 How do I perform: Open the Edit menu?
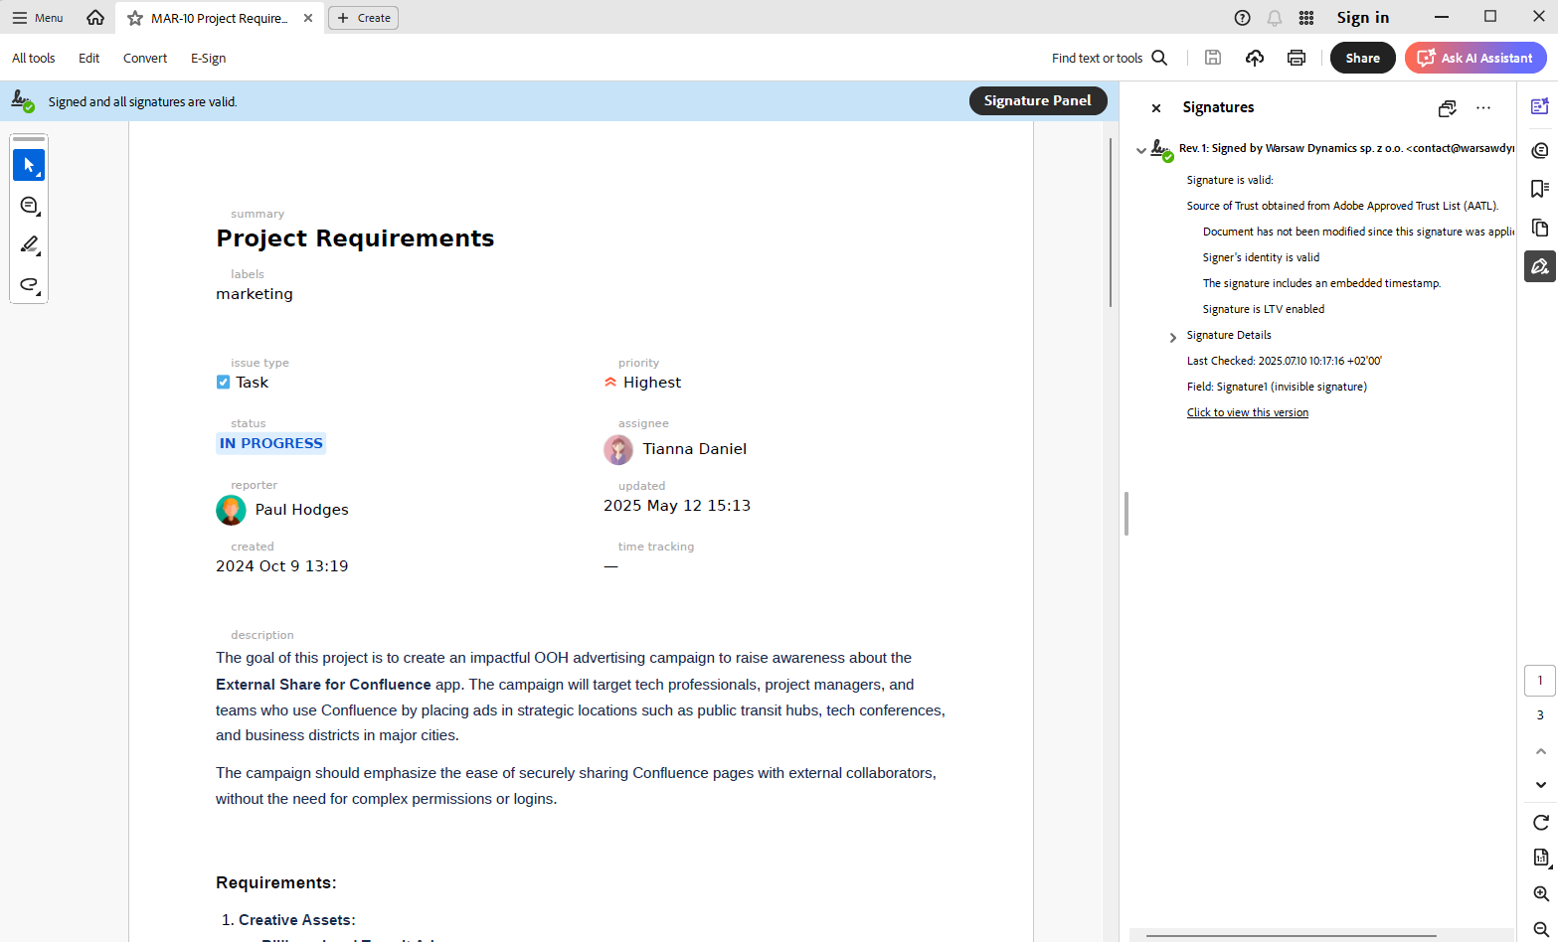coord(89,58)
